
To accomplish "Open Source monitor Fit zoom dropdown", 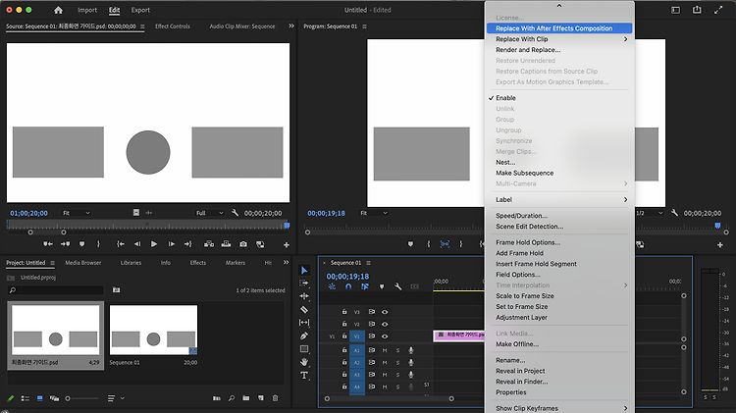I will (x=76, y=213).
